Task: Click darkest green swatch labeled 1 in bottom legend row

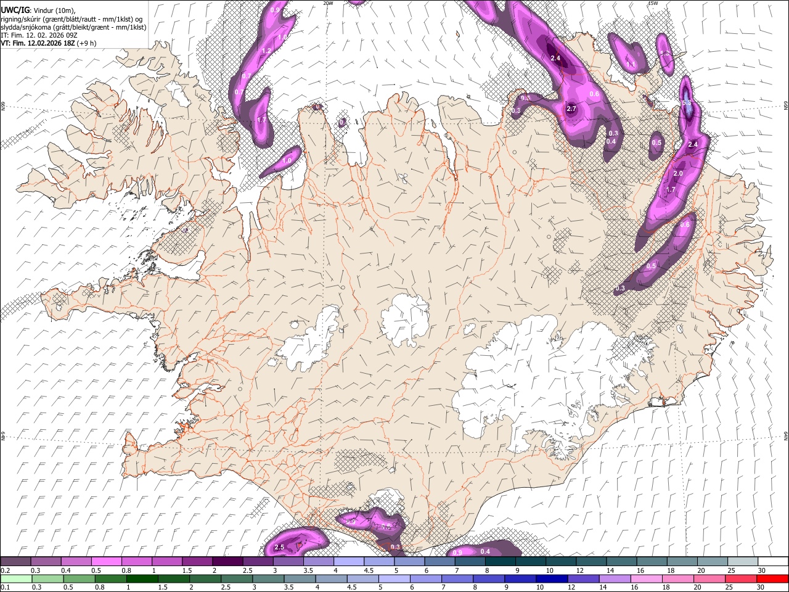Action: [x=142, y=578]
